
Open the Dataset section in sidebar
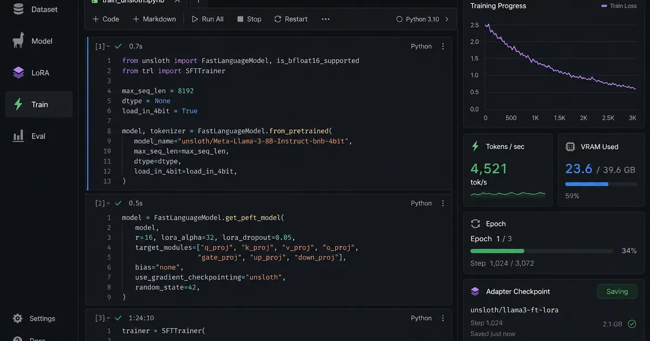click(x=38, y=9)
